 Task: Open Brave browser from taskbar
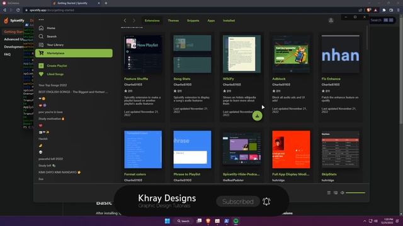[x=208, y=221]
